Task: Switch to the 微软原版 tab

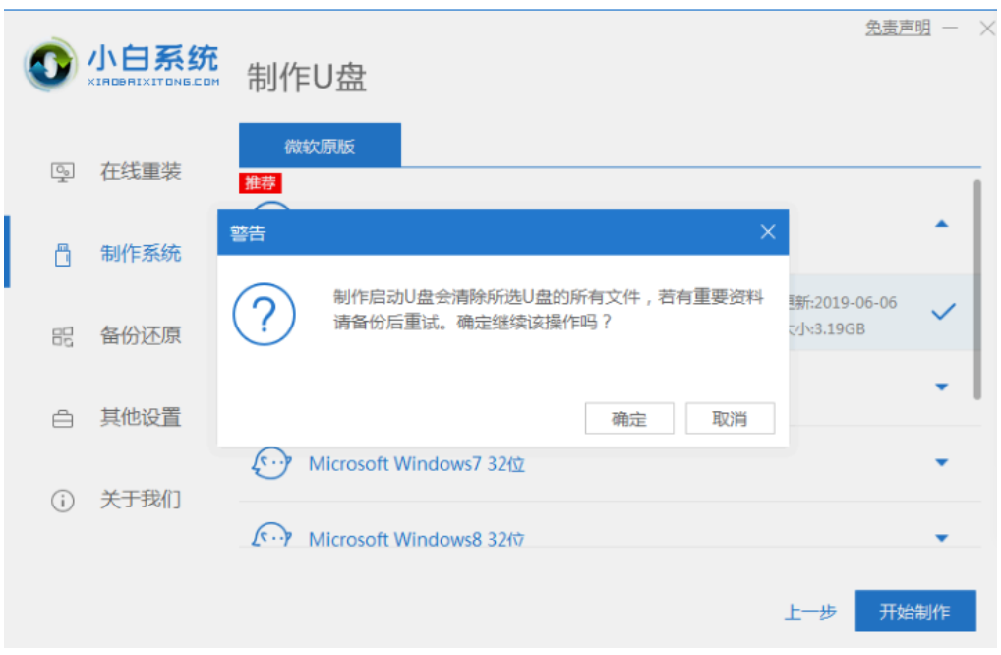Action: click(320, 147)
